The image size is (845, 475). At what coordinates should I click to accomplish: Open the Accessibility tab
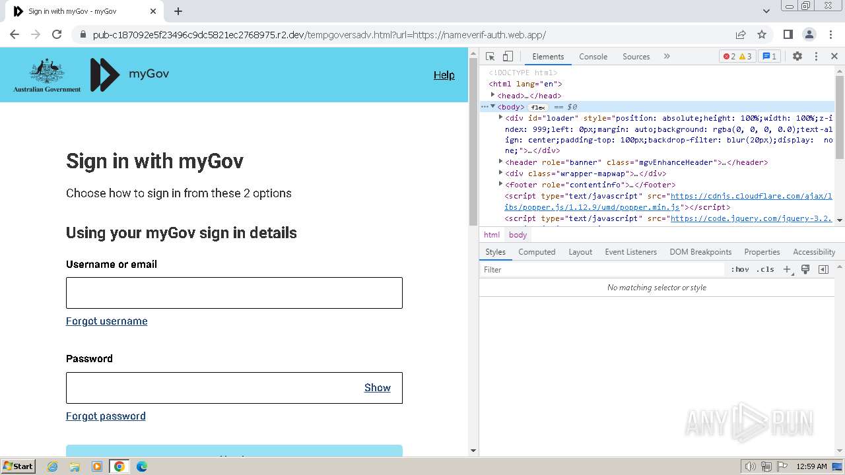point(814,252)
